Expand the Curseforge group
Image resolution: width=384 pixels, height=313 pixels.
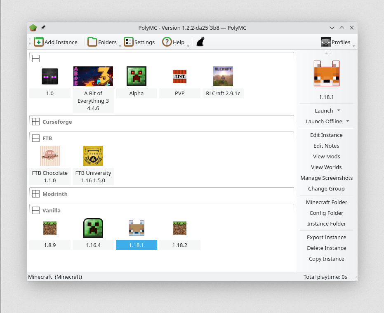(x=36, y=122)
